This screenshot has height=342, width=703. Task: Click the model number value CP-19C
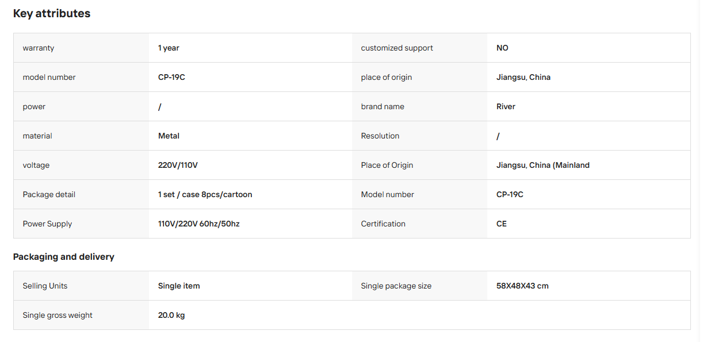point(171,77)
